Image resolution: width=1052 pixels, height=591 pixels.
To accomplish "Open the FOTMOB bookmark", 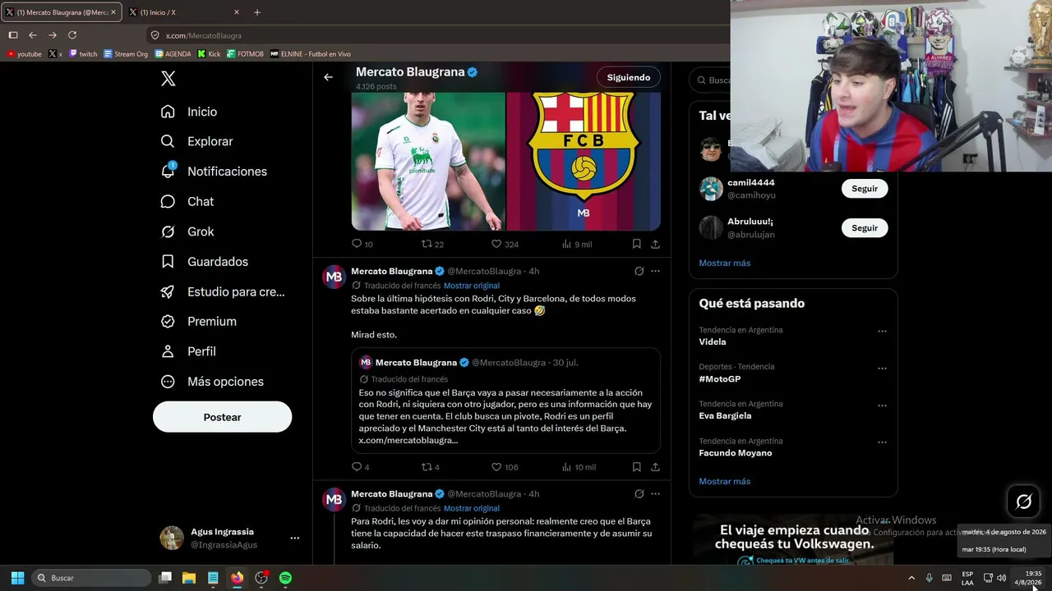I will (245, 54).
